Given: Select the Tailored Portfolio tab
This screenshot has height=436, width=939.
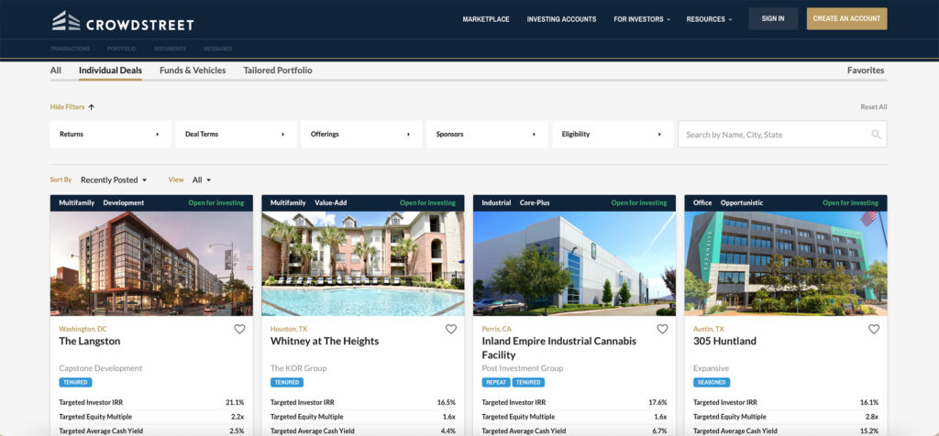Looking at the screenshot, I should pos(278,71).
